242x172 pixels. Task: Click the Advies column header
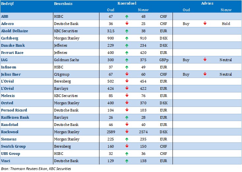point(207,3)
